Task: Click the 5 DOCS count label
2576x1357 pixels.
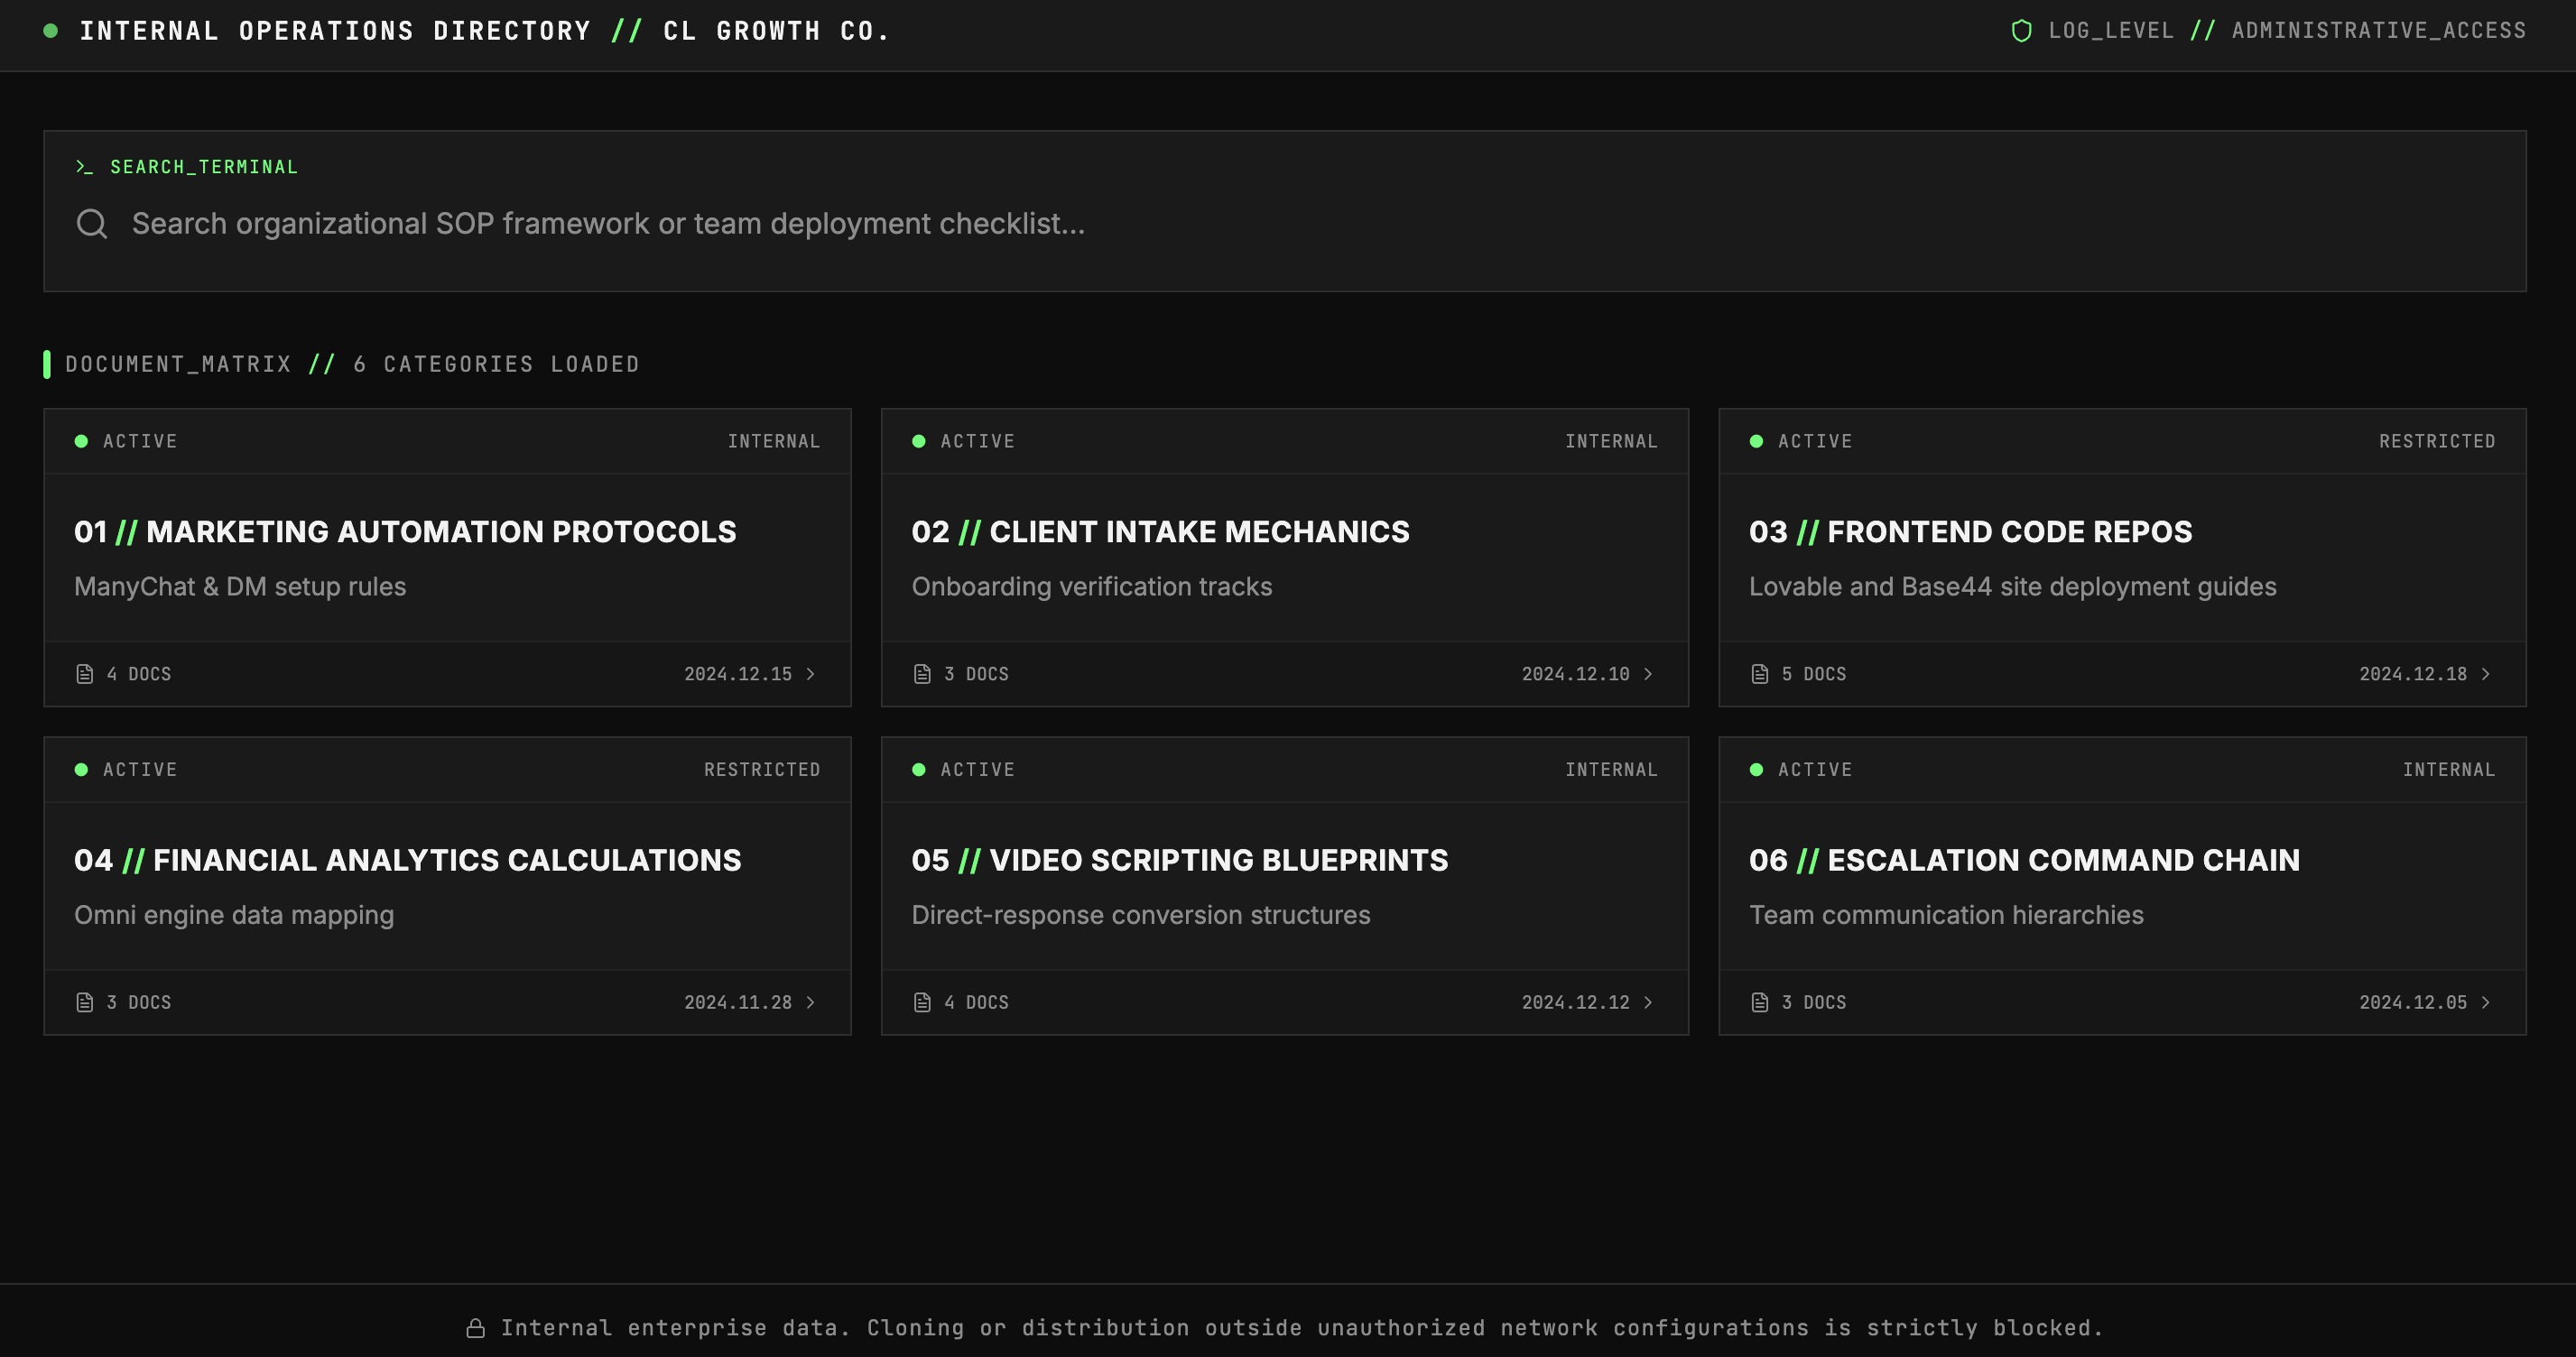Action: pyautogui.click(x=1814, y=674)
